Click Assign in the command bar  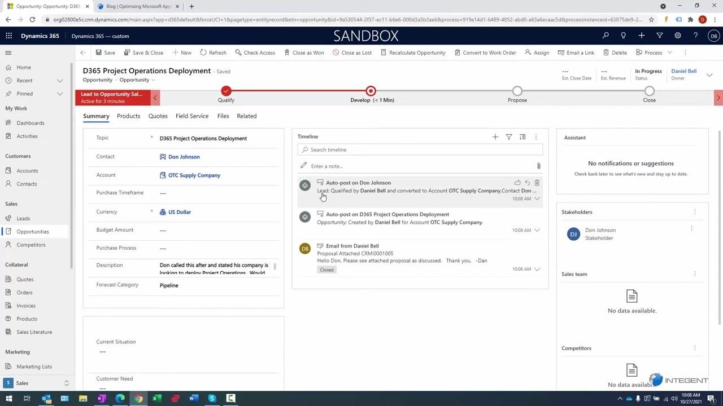[537, 52]
